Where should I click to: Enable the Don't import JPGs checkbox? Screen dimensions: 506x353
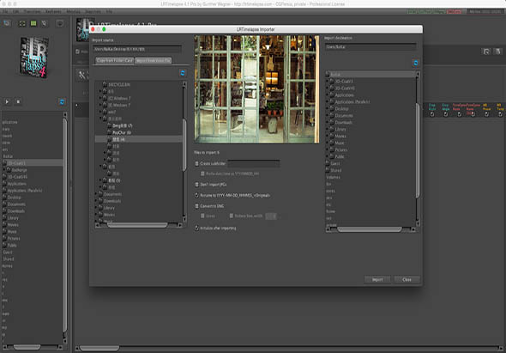[197, 185]
